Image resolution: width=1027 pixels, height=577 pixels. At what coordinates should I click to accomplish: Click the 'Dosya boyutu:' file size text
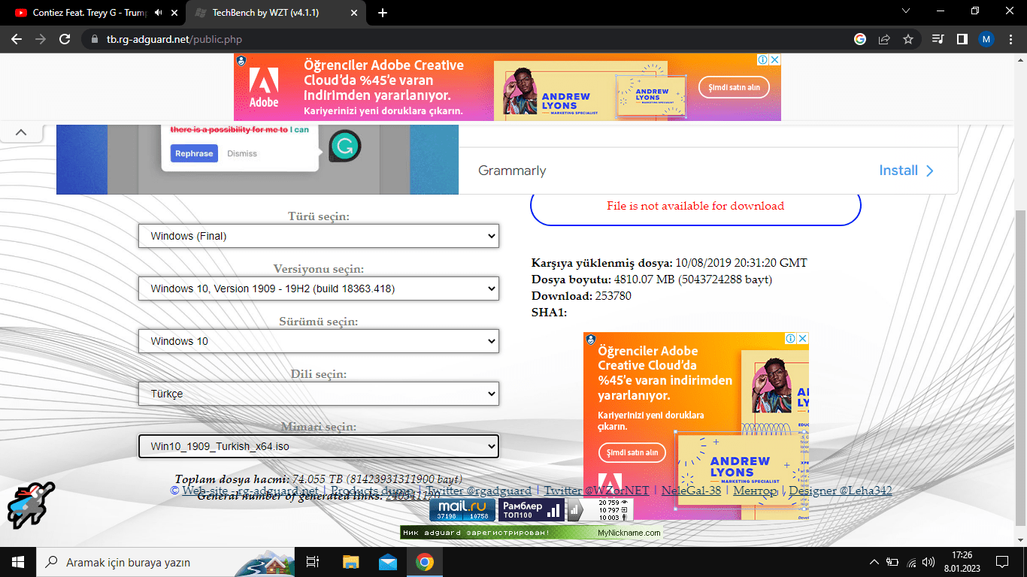click(x=652, y=279)
